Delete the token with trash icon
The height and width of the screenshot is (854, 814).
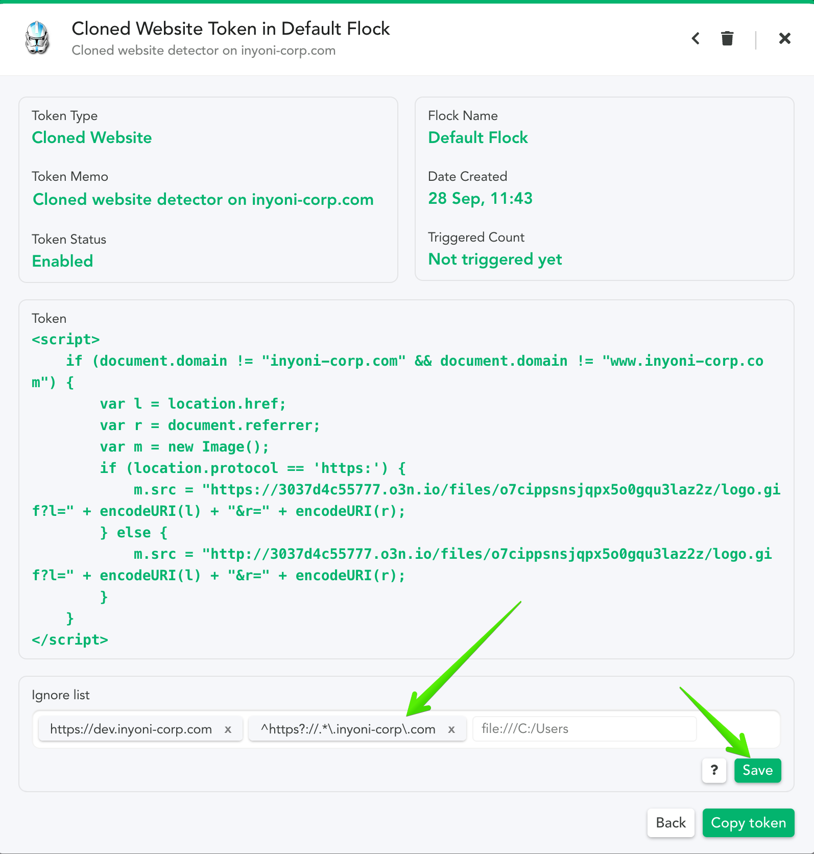[727, 38]
